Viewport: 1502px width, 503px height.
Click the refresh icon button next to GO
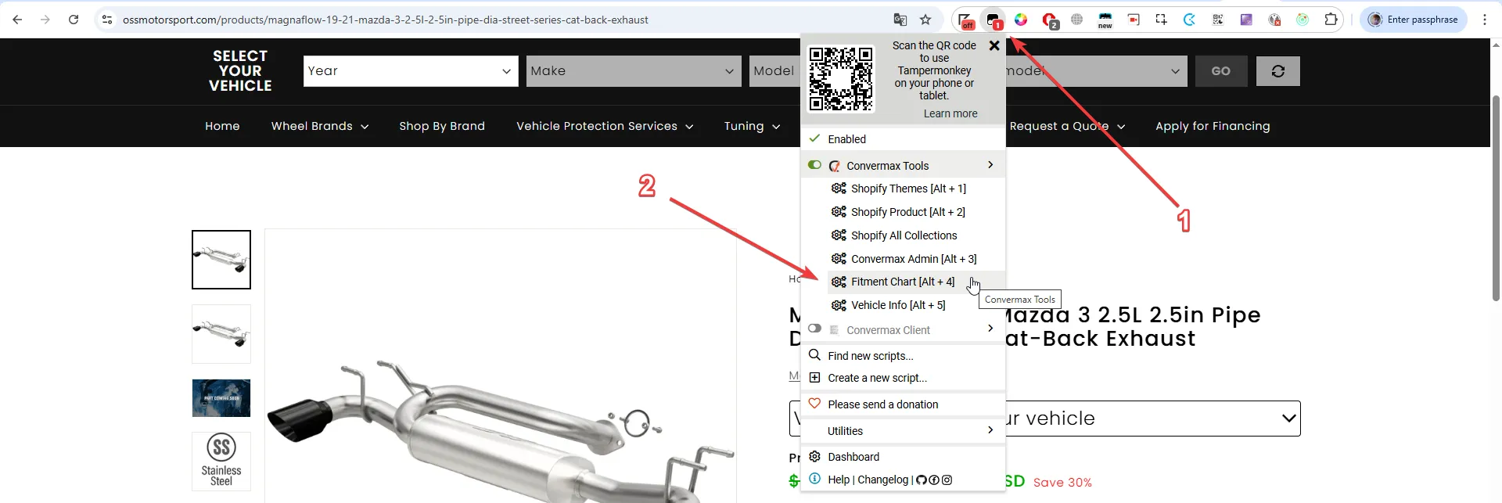click(x=1277, y=71)
